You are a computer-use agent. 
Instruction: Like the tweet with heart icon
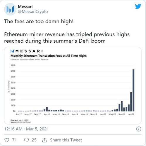click(7, 140)
